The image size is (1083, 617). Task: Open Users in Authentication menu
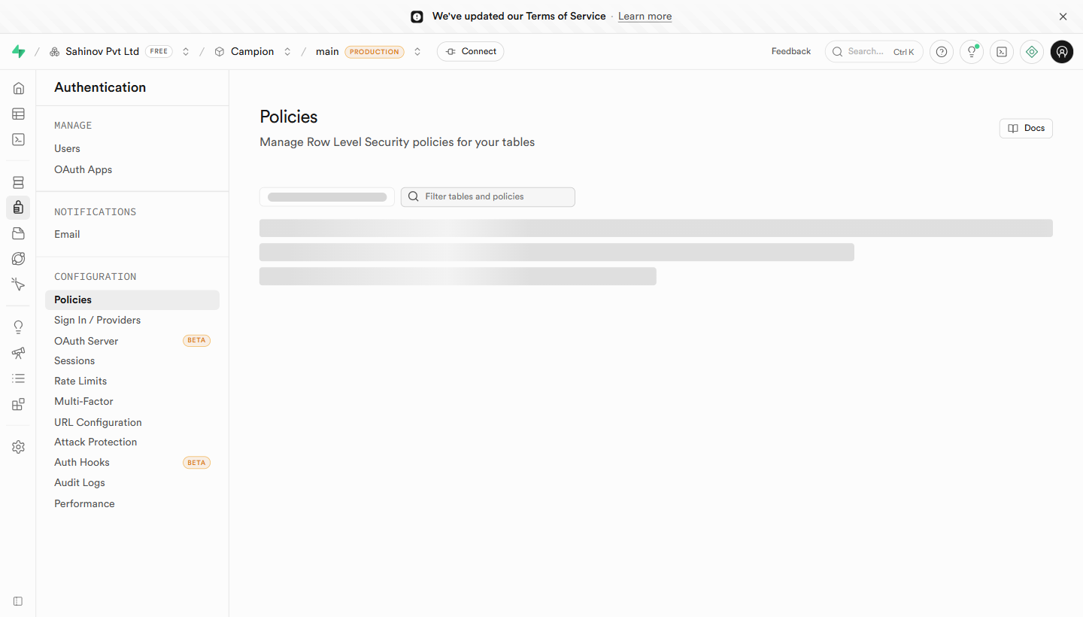tap(67, 148)
